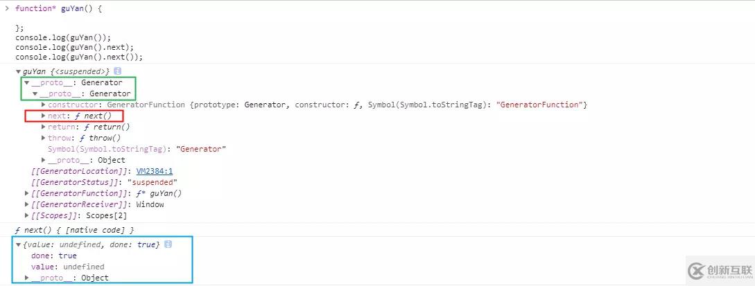Expand the return: f return() property
This screenshot has width=755, height=286.
pos(44,127)
